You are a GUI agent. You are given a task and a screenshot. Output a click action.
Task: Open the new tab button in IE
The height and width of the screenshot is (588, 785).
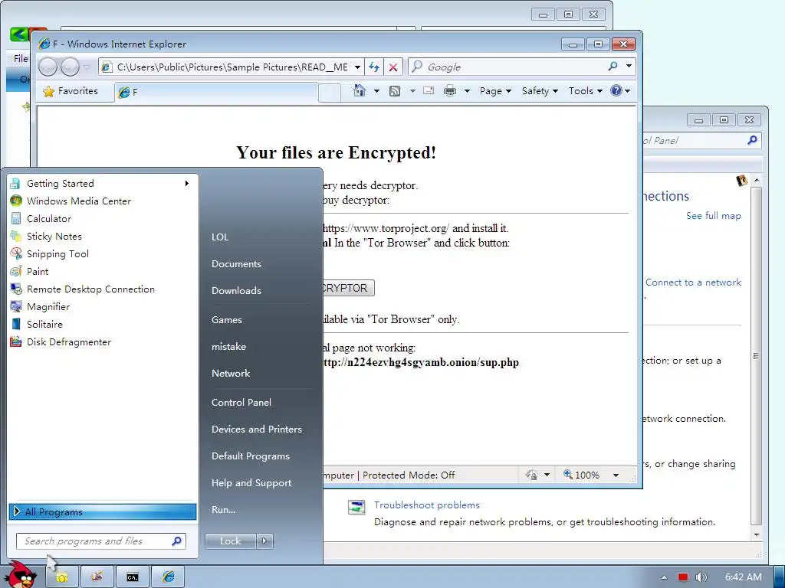coord(330,93)
